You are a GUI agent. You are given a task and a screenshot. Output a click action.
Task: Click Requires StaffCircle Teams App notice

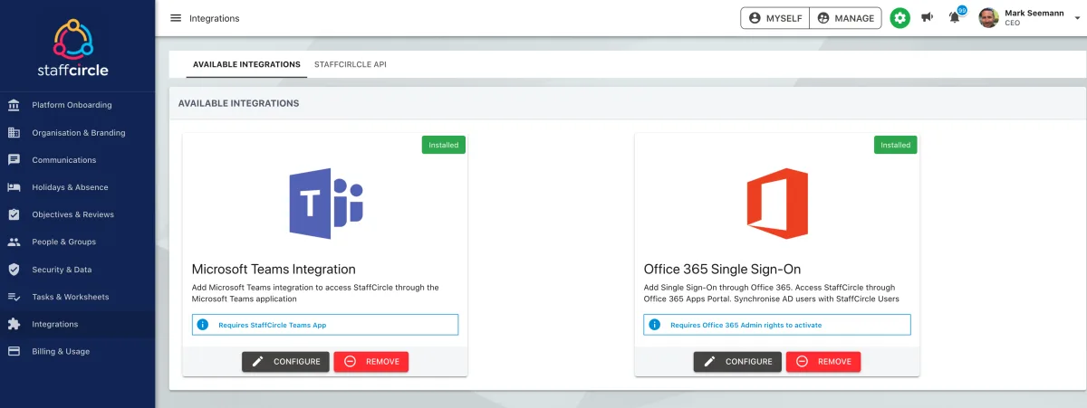click(x=325, y=325)
